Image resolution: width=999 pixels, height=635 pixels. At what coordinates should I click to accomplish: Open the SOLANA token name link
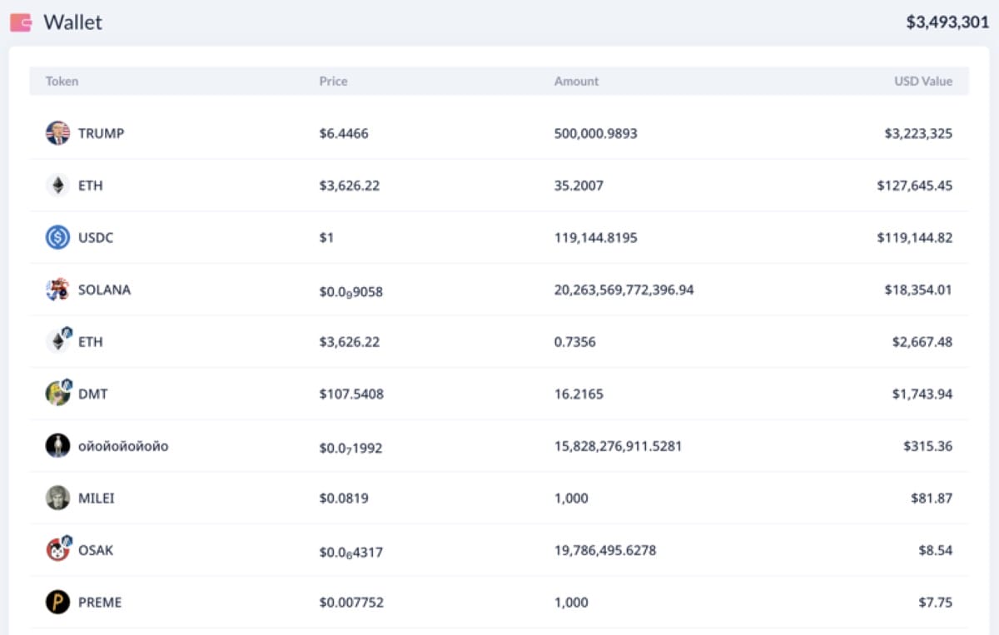104,290
